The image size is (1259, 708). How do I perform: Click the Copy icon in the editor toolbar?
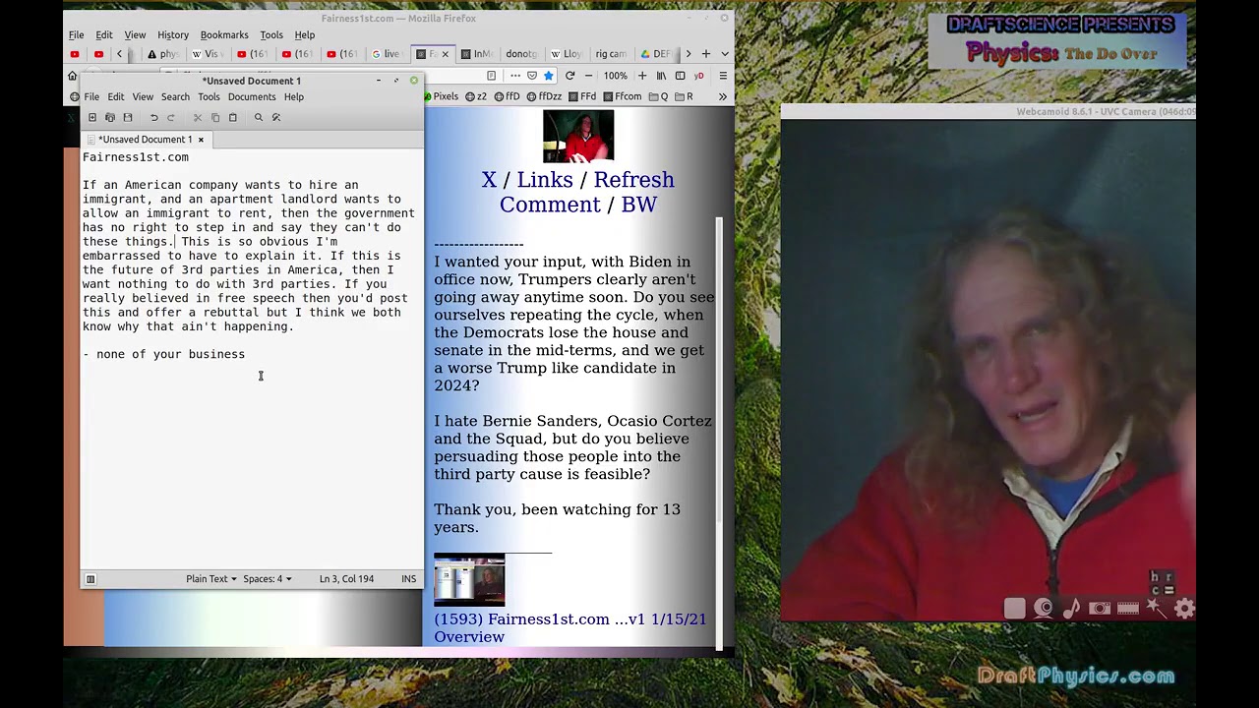pyautogui.click(x=215, y=117)
